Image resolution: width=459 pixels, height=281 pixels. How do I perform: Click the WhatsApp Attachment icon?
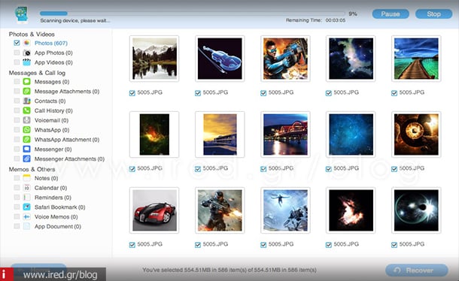[x=26, y=140]
